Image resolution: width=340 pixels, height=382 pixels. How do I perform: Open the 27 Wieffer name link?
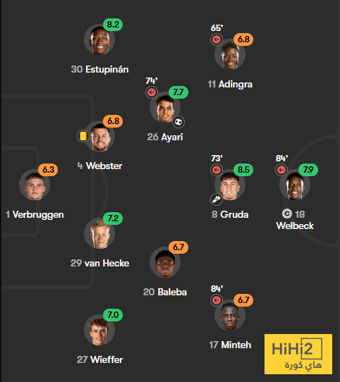click(x=99, y=359)
